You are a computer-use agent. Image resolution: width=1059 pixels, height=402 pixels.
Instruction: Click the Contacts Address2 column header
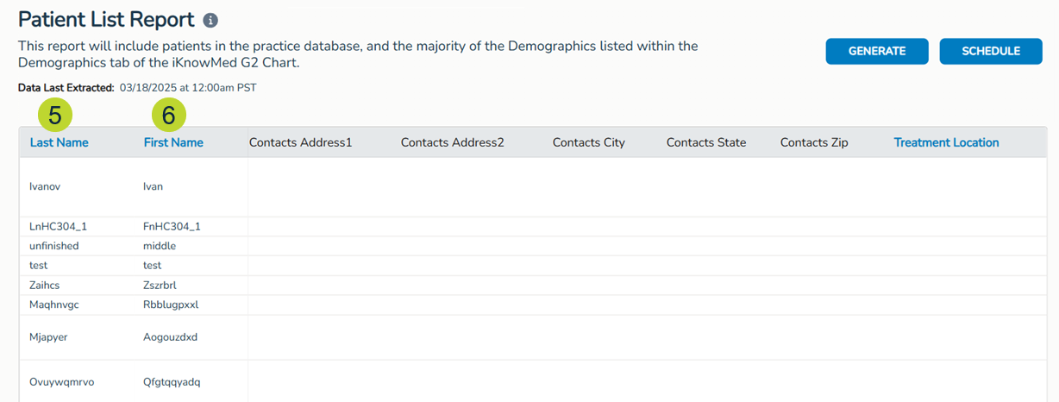click(452, 142)
